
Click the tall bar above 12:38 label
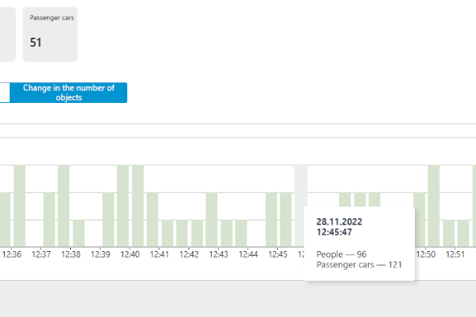(64, 206)
